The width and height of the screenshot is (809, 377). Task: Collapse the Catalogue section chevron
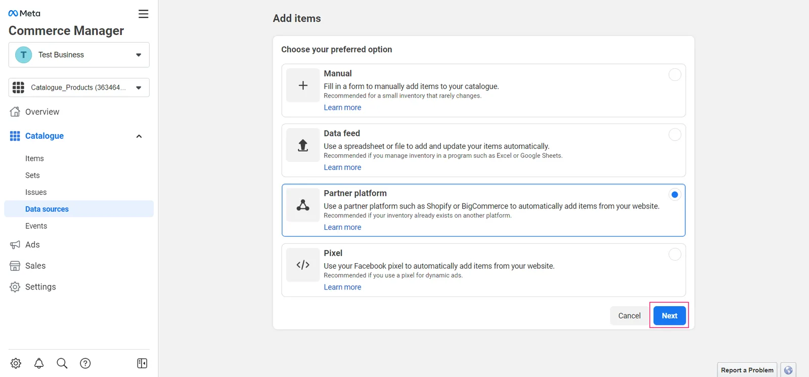point(139,136)
